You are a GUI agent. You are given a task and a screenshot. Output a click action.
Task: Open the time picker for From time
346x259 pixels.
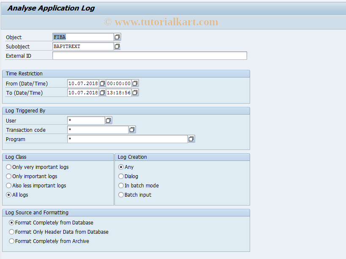pyautogui.click(x=135, y=83)
